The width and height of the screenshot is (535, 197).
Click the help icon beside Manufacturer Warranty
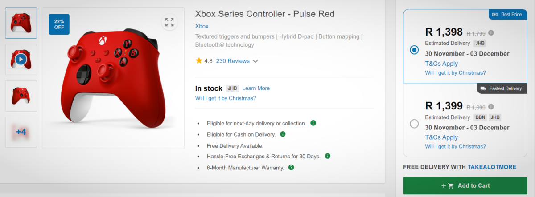coord(291,167)
